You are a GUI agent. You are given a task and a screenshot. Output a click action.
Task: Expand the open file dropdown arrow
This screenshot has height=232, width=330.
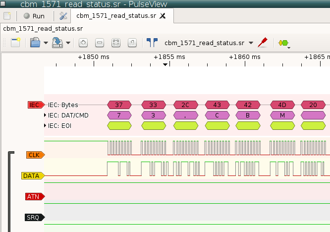click(x=46, y=43)
